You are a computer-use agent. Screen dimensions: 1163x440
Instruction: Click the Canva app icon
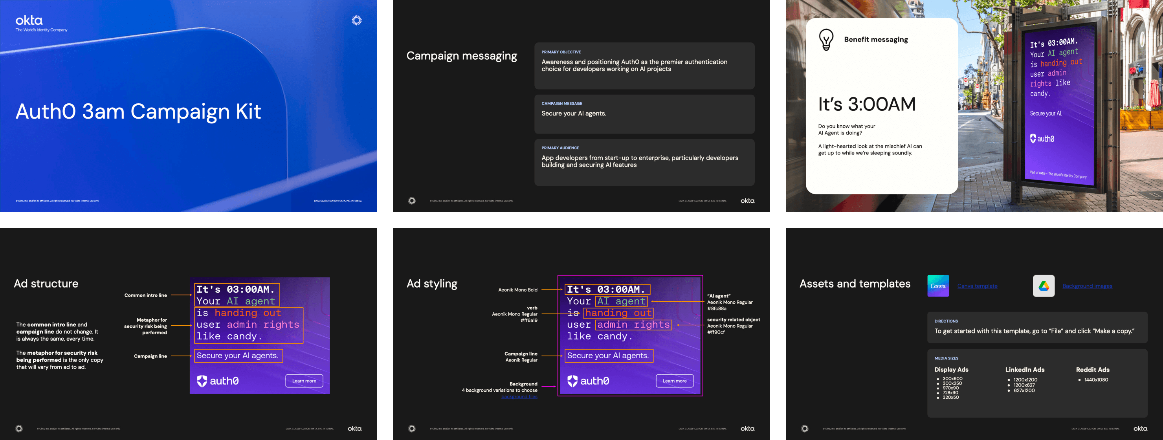pyautogui.click(x=938, y=286)
